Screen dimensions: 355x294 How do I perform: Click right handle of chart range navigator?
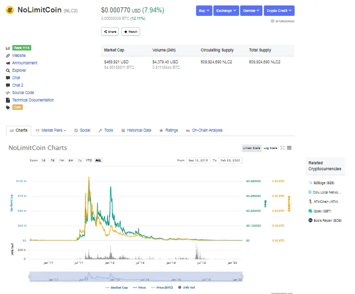click(x=242, y=277)
